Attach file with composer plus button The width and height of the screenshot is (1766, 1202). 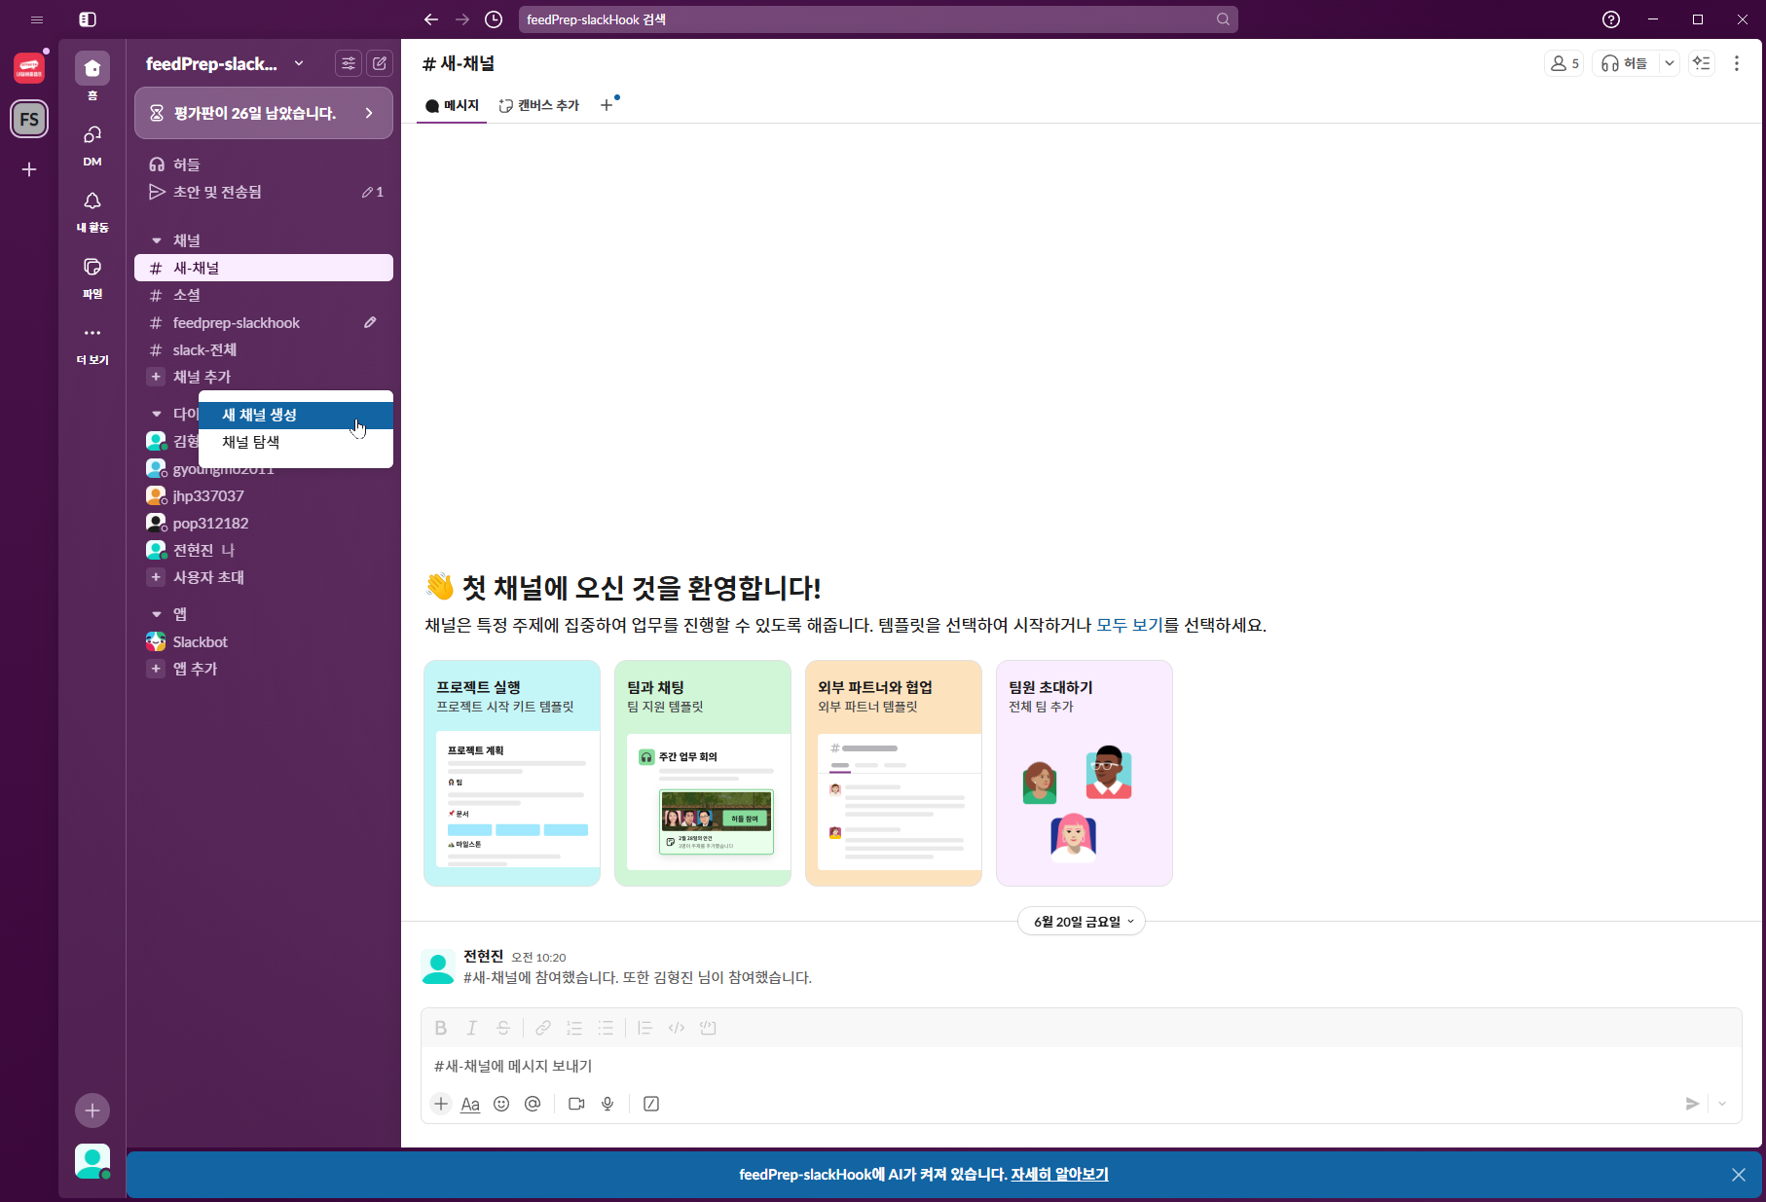pyautogui.click(x=441, y=1104)
